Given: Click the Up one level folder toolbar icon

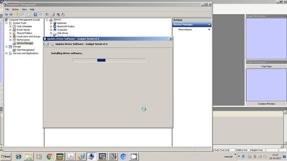Looking at the screenshot, I should [x=17, y=14].
